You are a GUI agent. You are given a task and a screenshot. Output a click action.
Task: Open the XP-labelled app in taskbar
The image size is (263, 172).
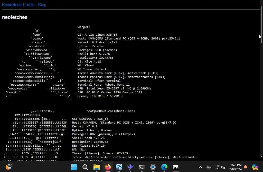click(119, 167)
